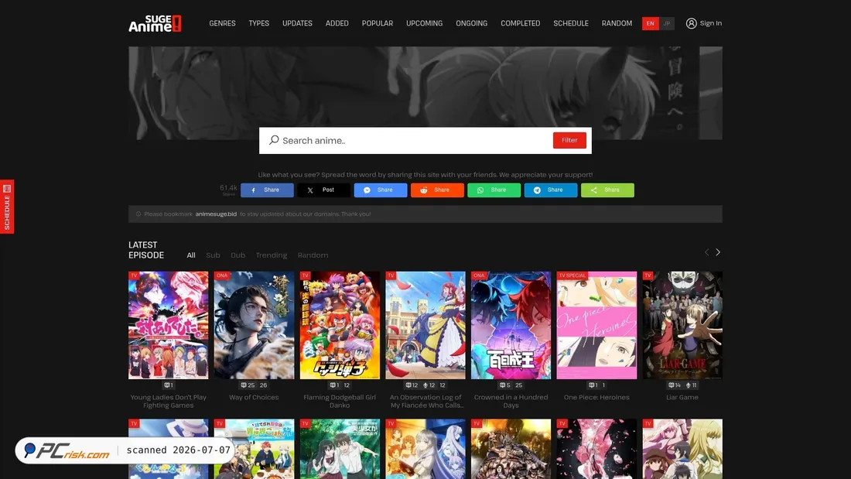Post the site on X

323,190
